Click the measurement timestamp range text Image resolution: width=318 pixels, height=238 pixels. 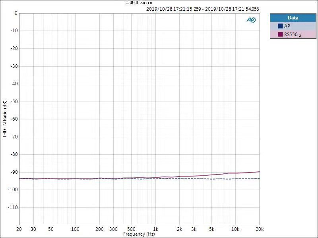click(203, 8)
